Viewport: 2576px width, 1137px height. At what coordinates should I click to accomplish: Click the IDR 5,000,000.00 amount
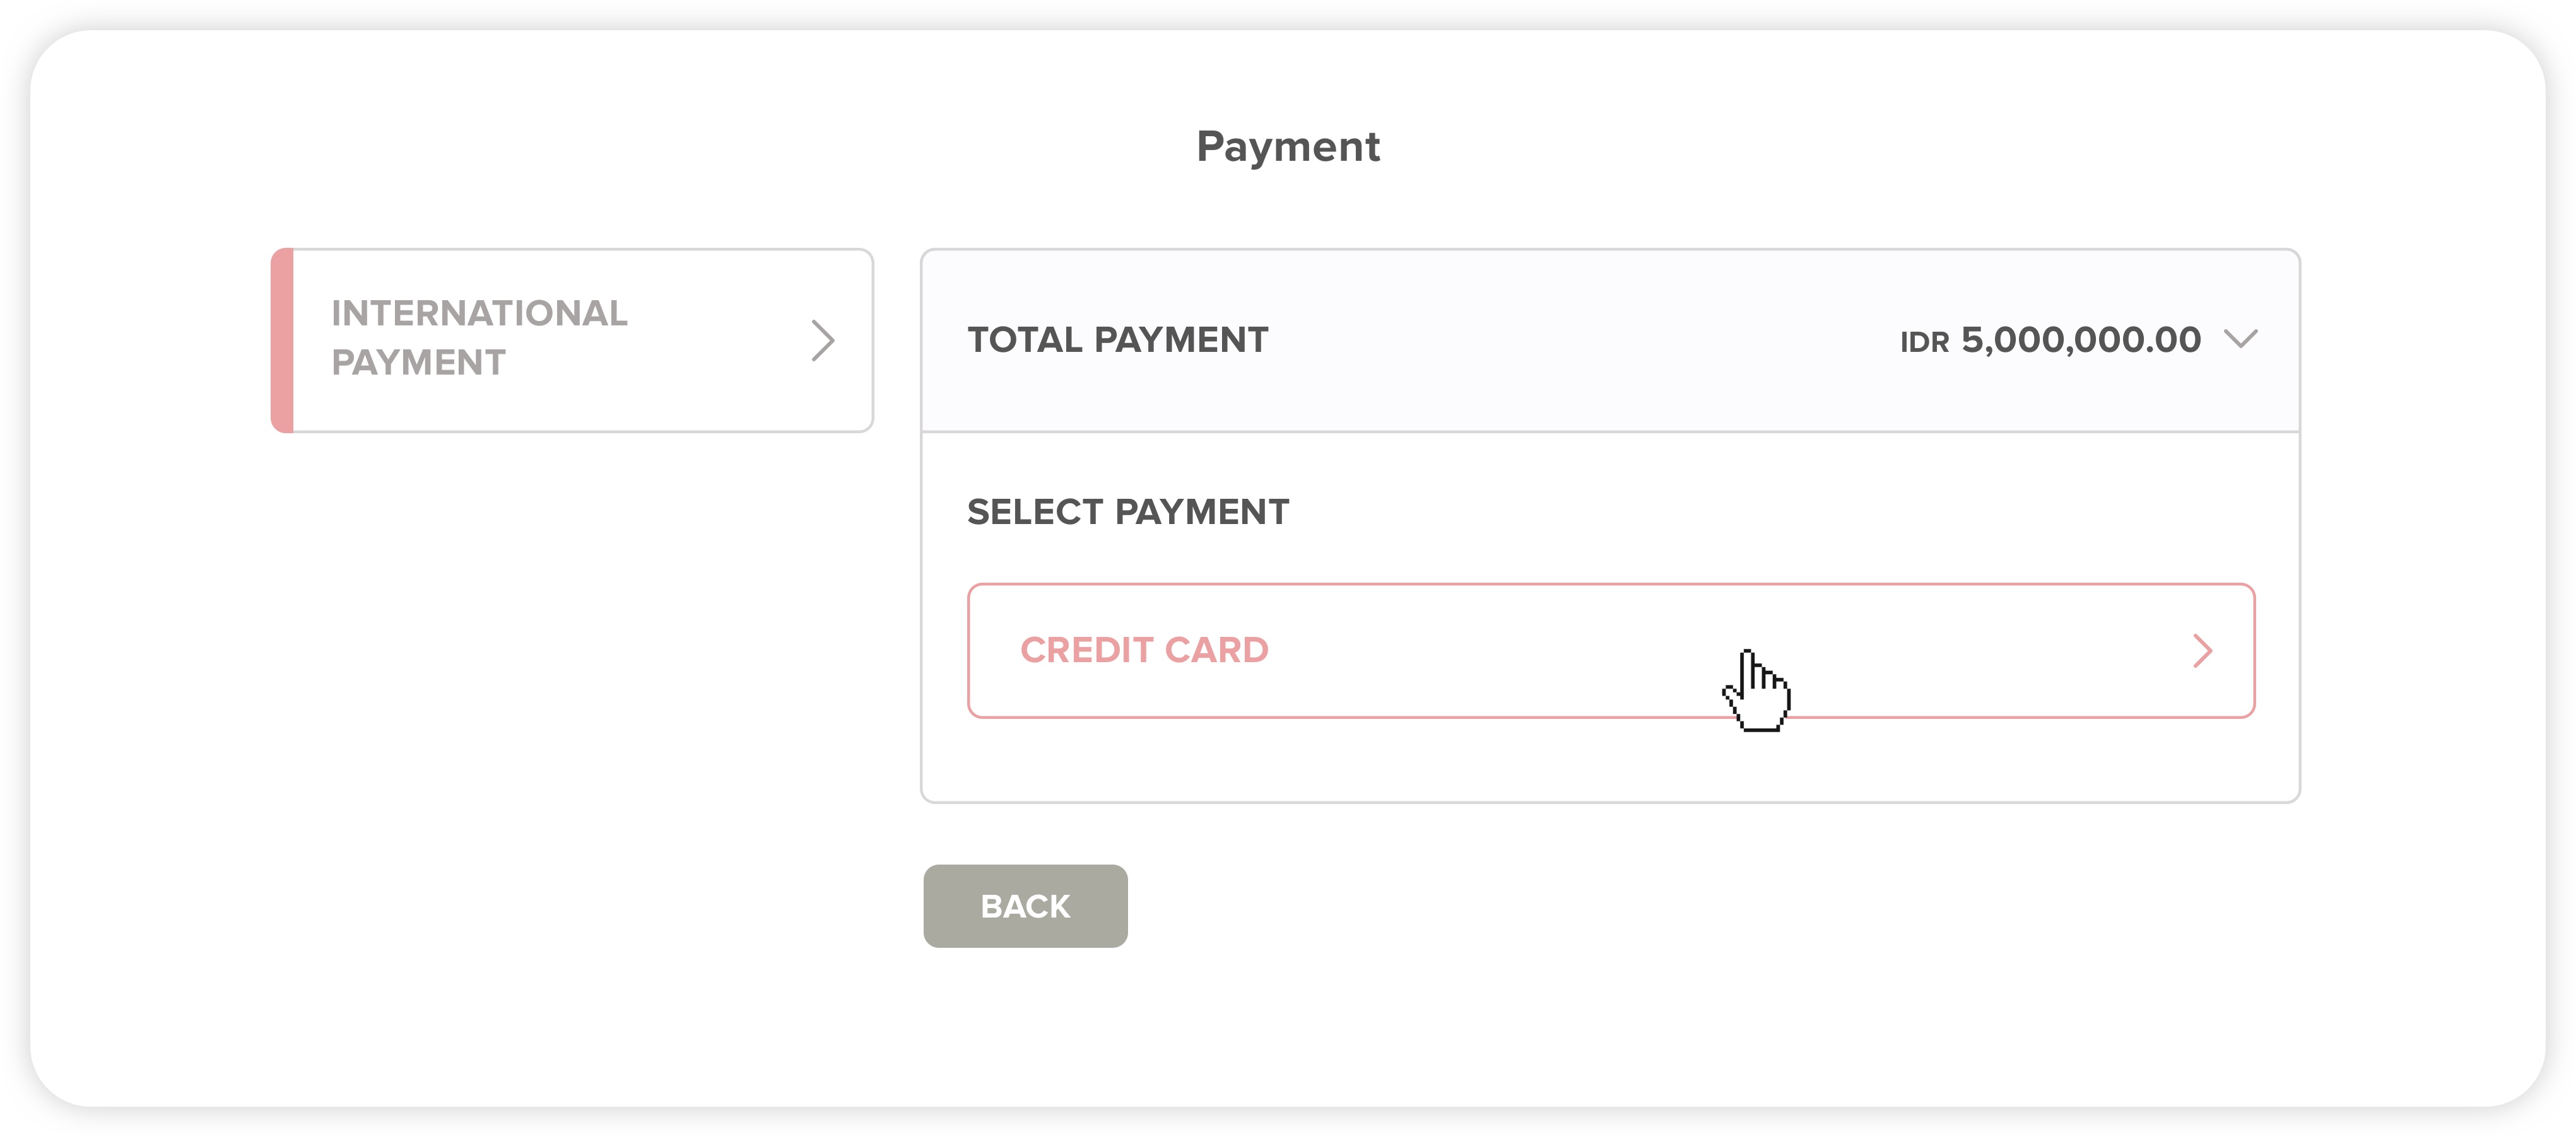tap(2050, 340)
